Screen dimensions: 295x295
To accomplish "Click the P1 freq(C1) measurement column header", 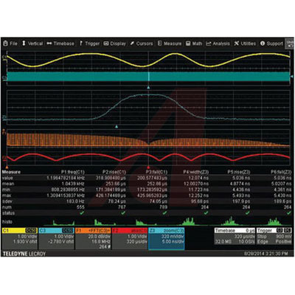I will point(72,172).
